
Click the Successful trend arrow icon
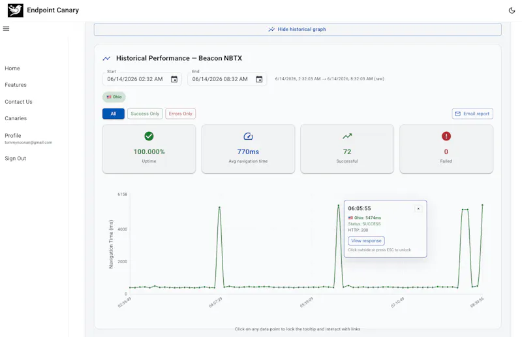(347, 136)
